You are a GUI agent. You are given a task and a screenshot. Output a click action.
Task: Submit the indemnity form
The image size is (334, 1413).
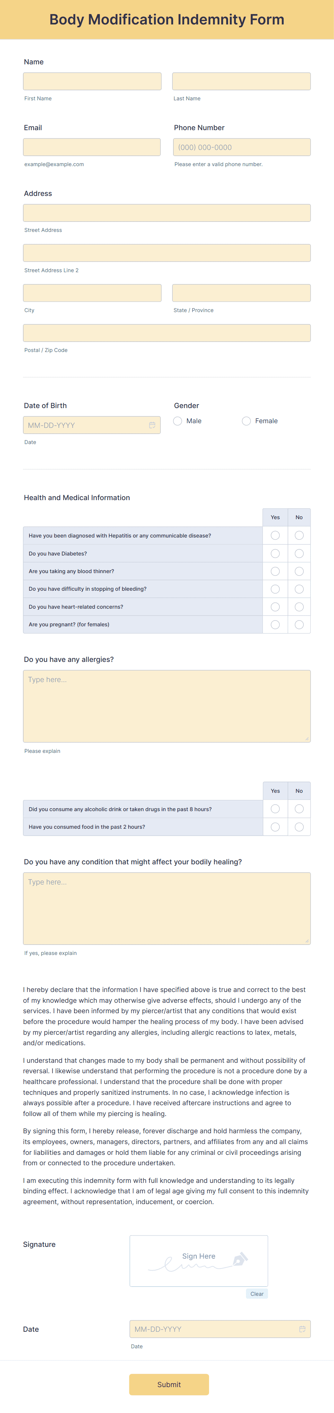click(x=169, y=1384)
